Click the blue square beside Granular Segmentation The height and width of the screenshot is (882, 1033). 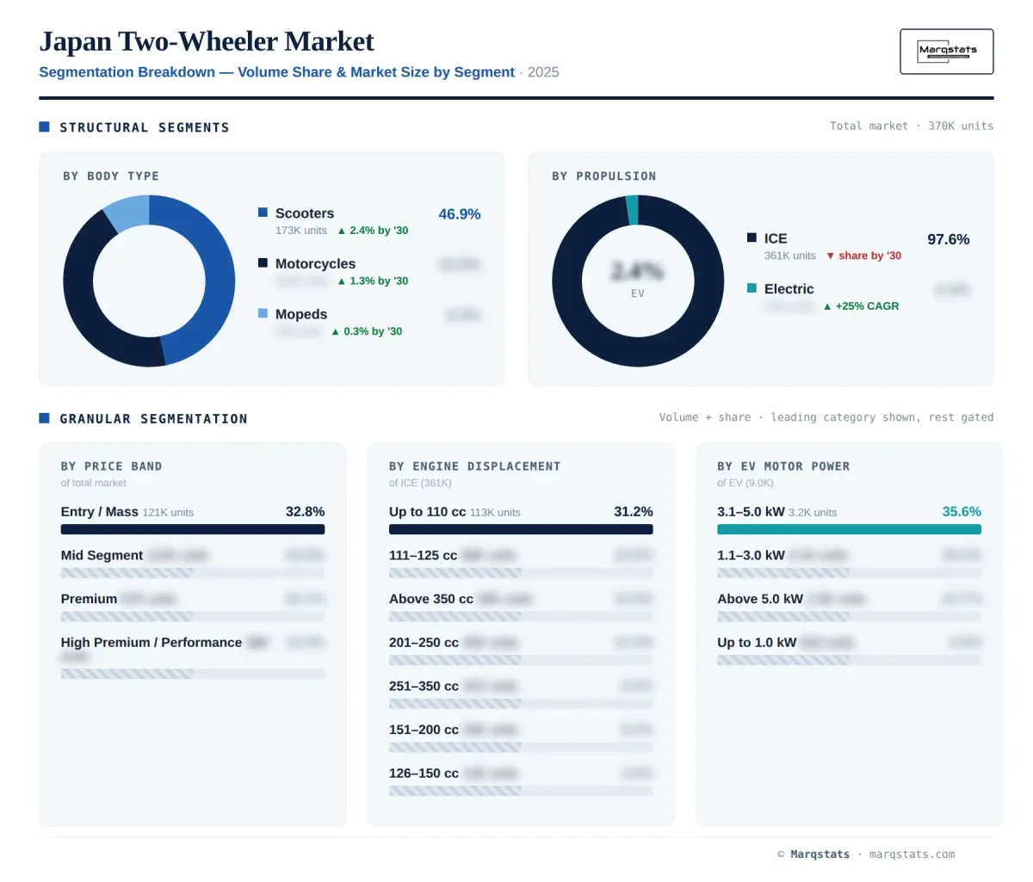coord(44,418)
